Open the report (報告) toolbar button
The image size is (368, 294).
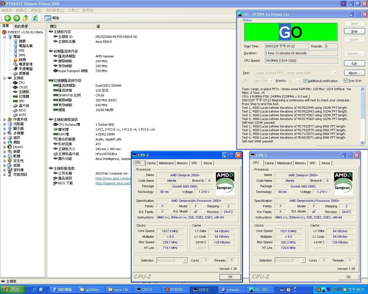pos(52,18)
